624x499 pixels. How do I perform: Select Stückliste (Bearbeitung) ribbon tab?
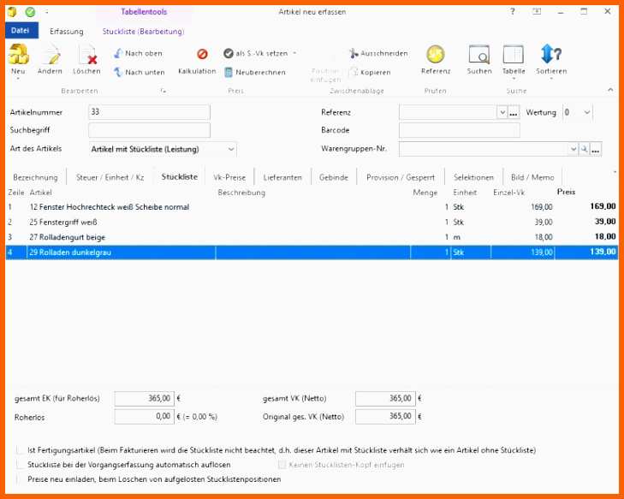pyautogui.click(x=143, y=32)
